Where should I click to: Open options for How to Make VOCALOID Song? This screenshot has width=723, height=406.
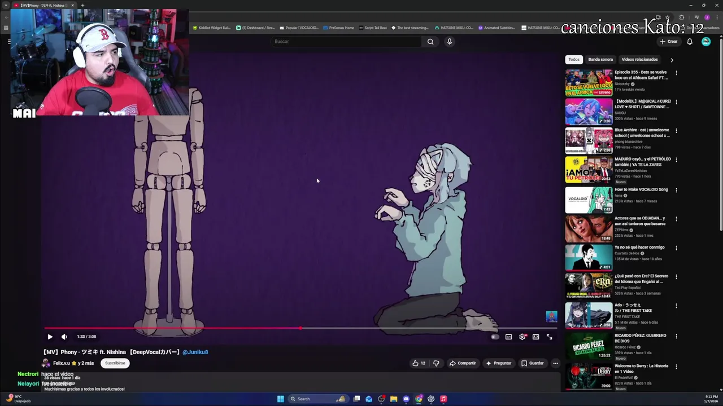[x=676, y=190]
